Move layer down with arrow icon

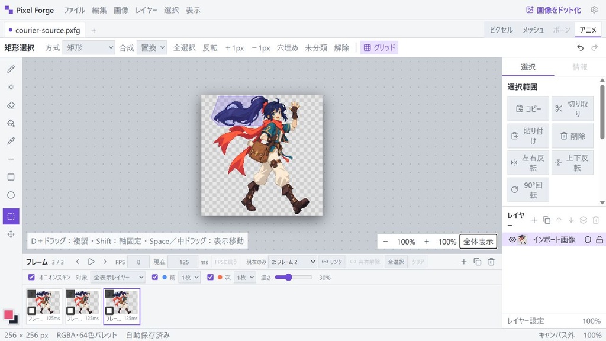coord(571,220)
